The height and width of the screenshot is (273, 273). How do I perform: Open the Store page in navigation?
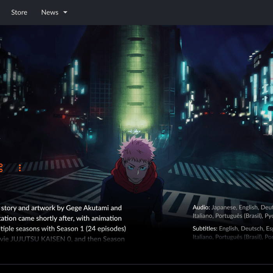click(19, 12)
